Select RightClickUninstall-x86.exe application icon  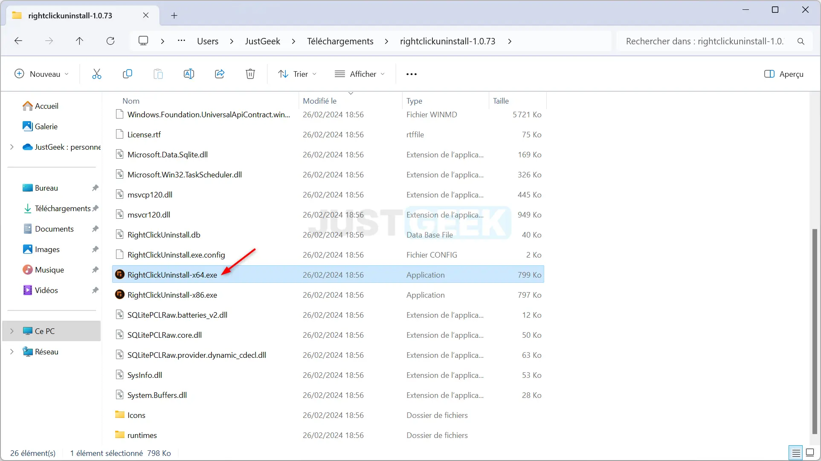120,295
